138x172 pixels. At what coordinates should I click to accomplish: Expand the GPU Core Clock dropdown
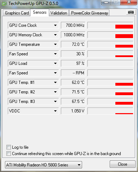(x=55, y=25)
